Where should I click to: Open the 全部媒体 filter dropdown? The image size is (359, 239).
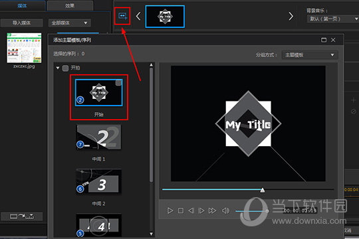(70, 23)
